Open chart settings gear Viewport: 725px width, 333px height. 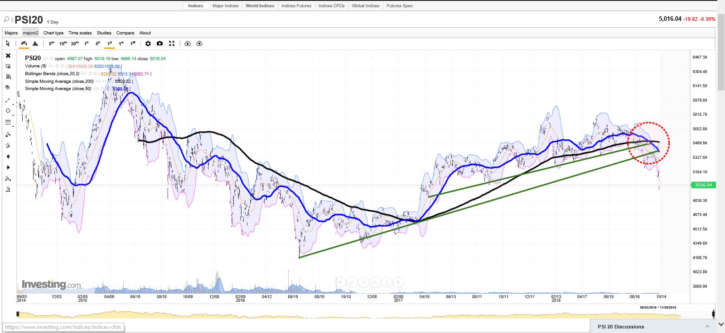148,43
